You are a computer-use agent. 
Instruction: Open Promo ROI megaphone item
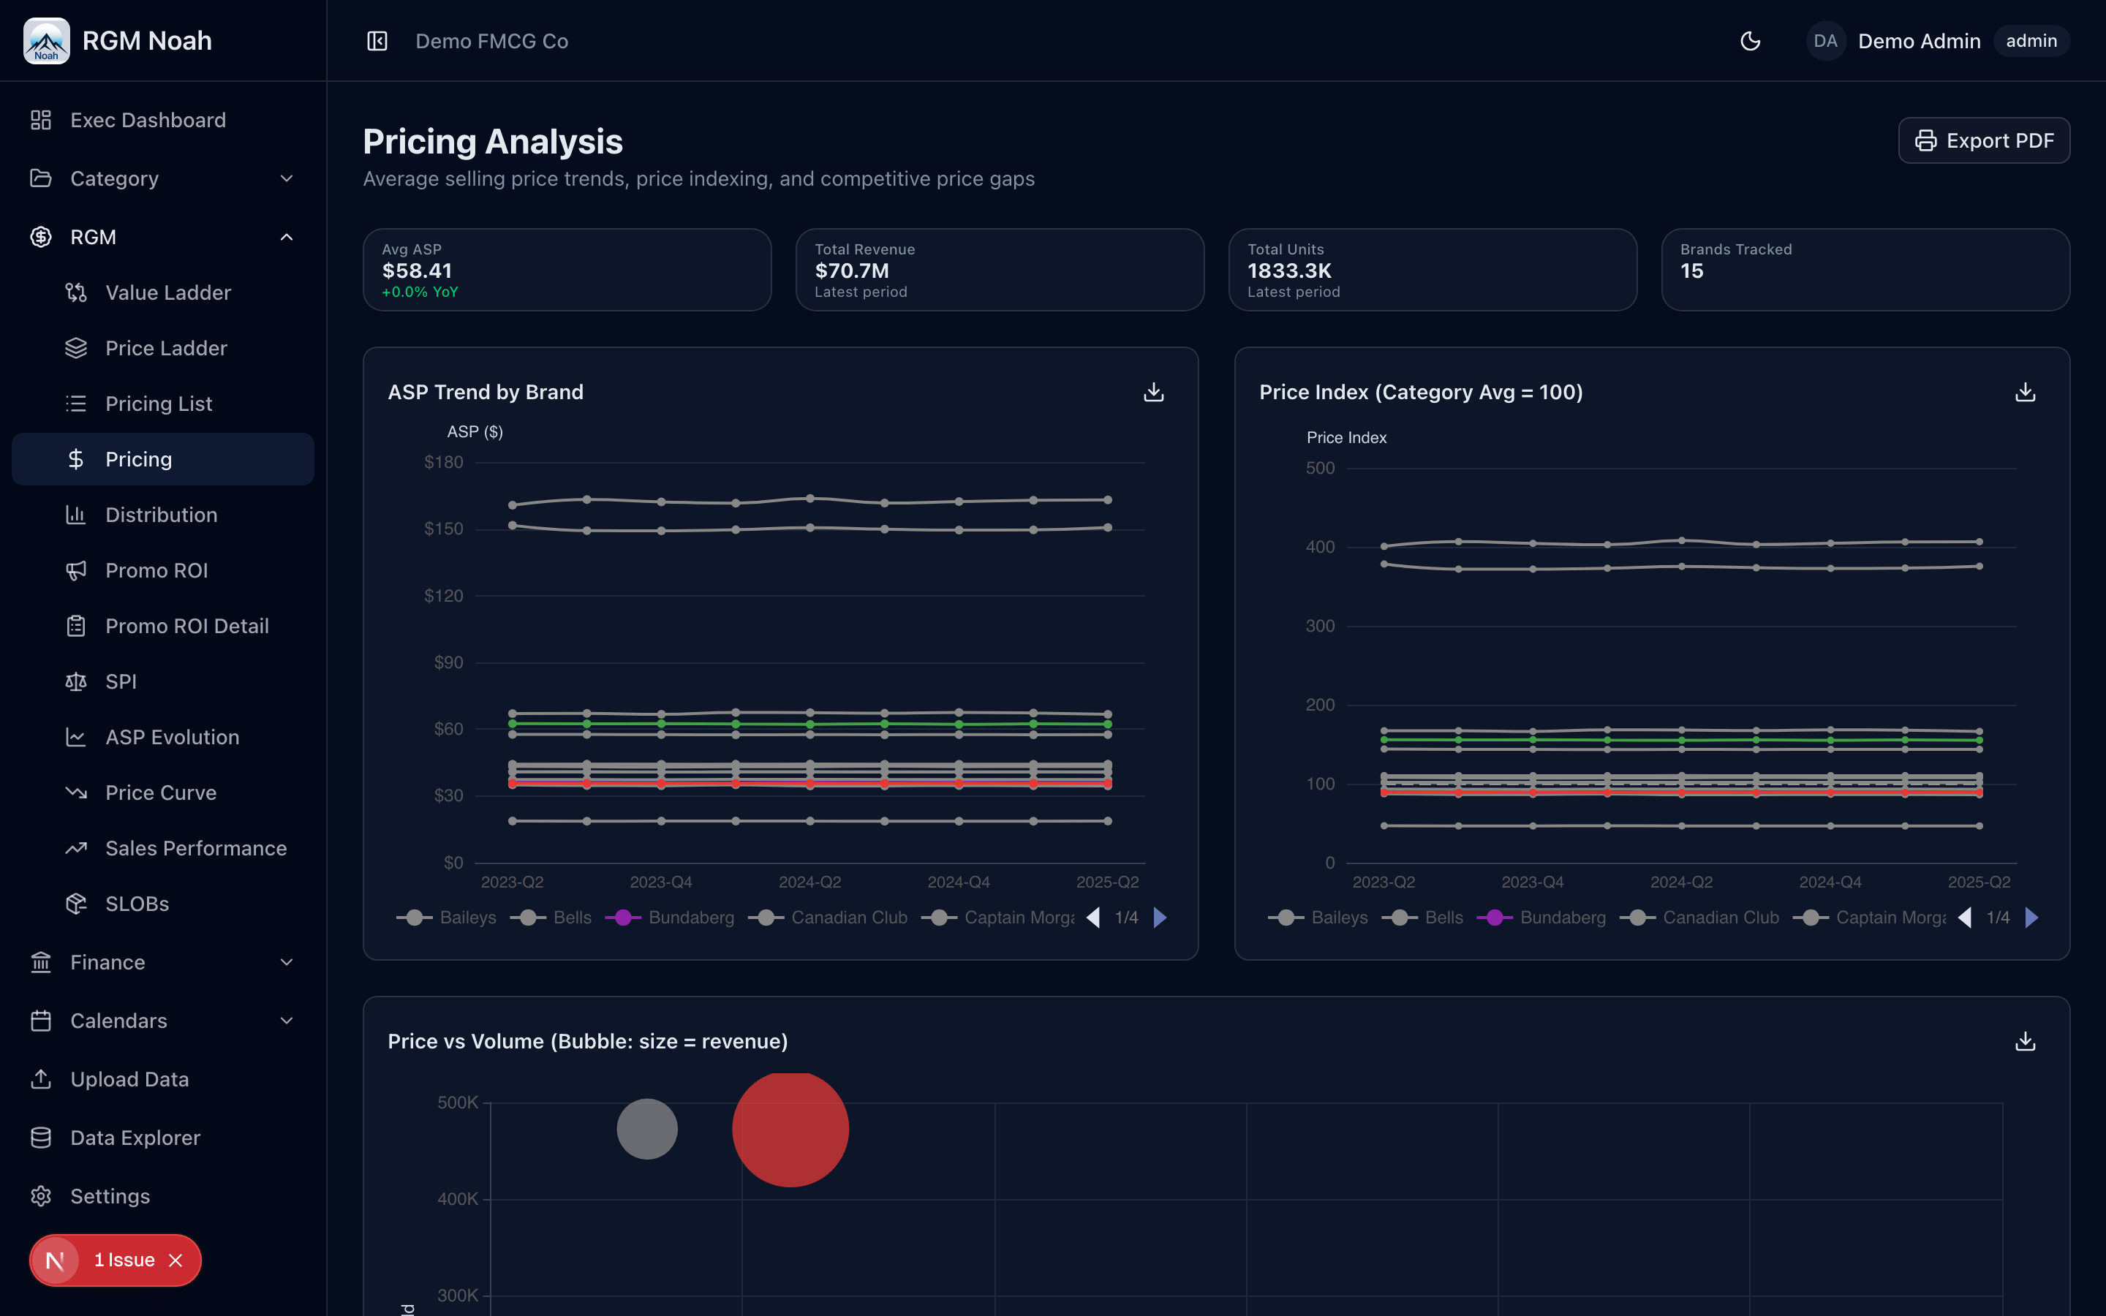click(156, 571)
